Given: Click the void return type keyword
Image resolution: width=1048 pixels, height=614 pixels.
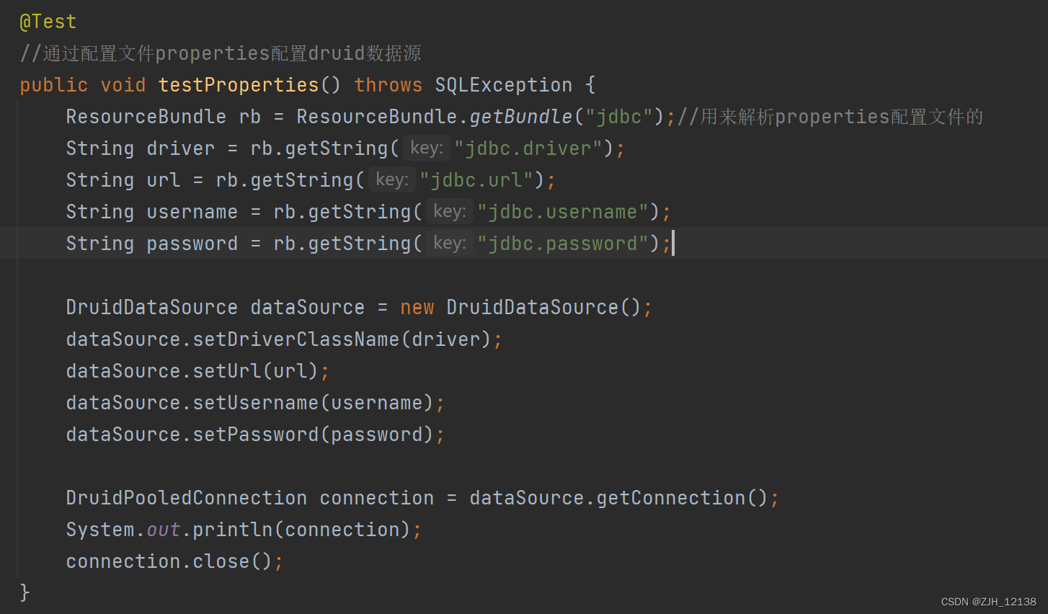Looking at the screenshot, I should point(123,85).
